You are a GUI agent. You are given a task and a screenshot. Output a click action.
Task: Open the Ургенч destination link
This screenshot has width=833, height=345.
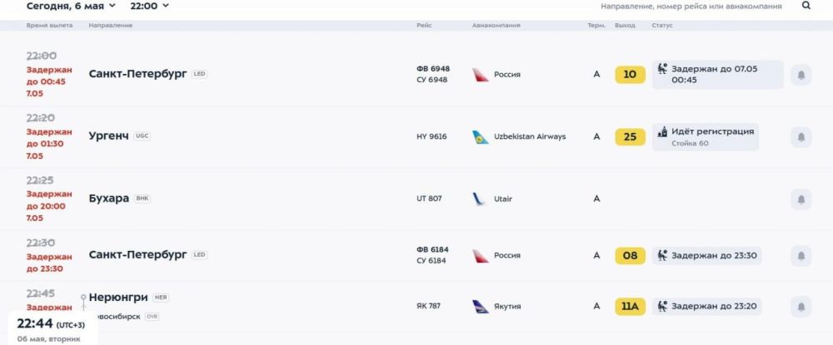click(x=109, y=136)
